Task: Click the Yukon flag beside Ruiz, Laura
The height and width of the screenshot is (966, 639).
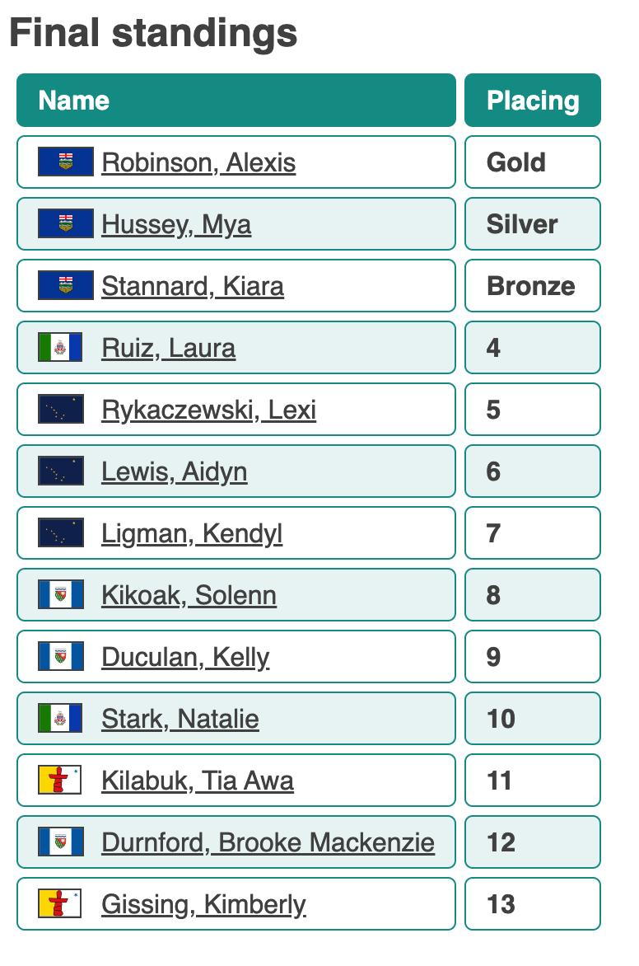Action: pyautogui.click(x=60, y=347)
